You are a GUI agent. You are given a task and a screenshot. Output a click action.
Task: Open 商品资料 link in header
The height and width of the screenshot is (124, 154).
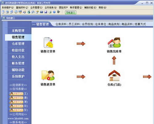click(x=127, y=24)
